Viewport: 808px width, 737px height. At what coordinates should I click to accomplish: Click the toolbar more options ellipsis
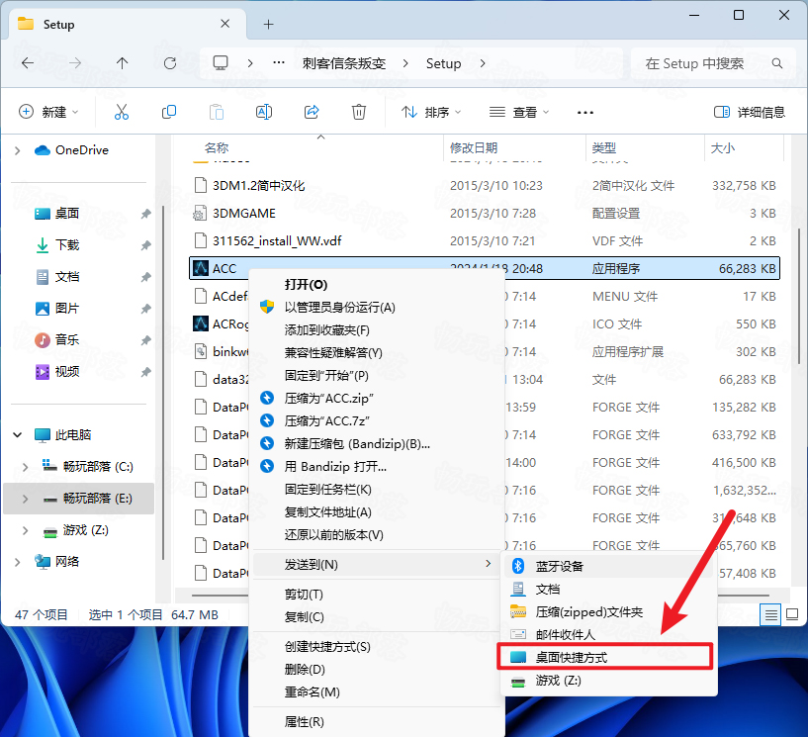click(x=584, y=112)
